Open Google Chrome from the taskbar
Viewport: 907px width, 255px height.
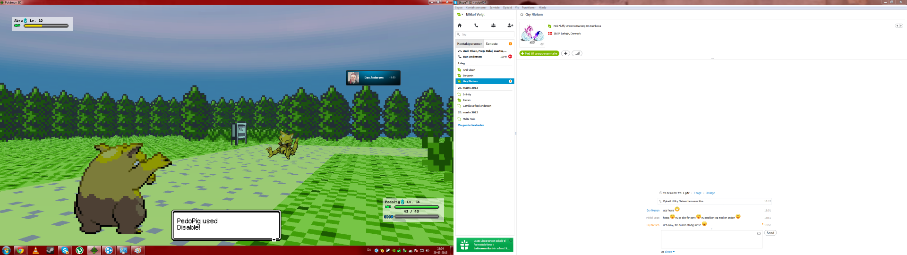click(20, 250)
